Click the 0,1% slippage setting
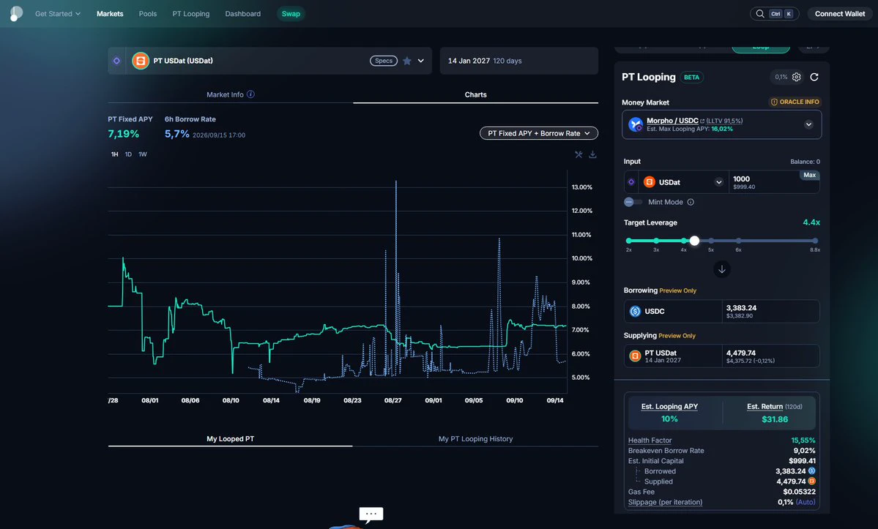Screen dimensions: 878x529 click(781, 77)
